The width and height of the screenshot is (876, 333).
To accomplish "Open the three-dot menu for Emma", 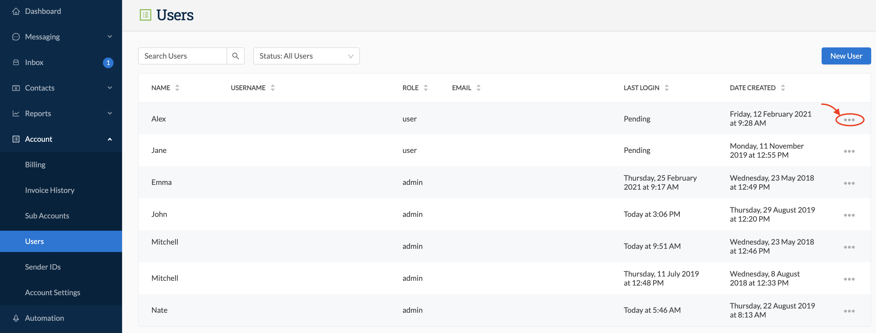I will 849,183.
